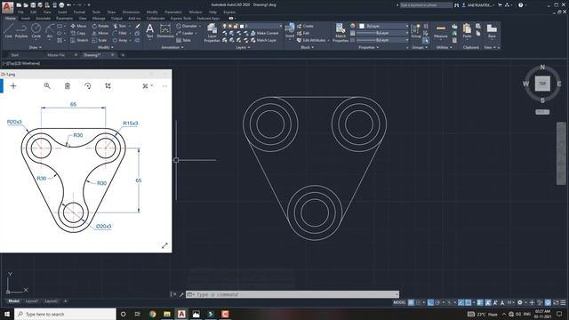Select the Line tool
This screenshot has width=569, height=320.
click(x=8, y=30)
